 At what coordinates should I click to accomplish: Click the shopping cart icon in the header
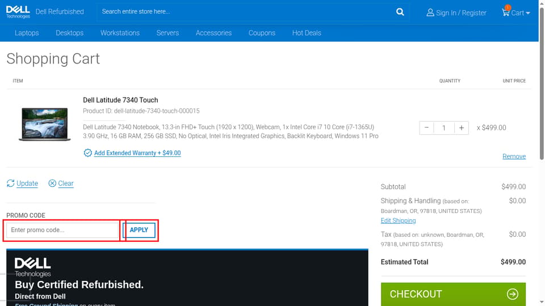[505, 12]
